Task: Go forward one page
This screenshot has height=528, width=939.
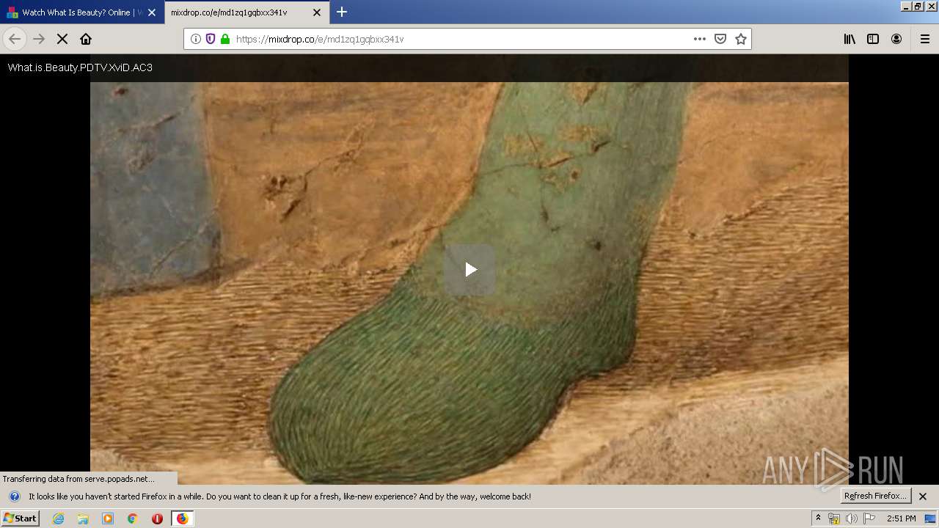Action: coord(39,39)
